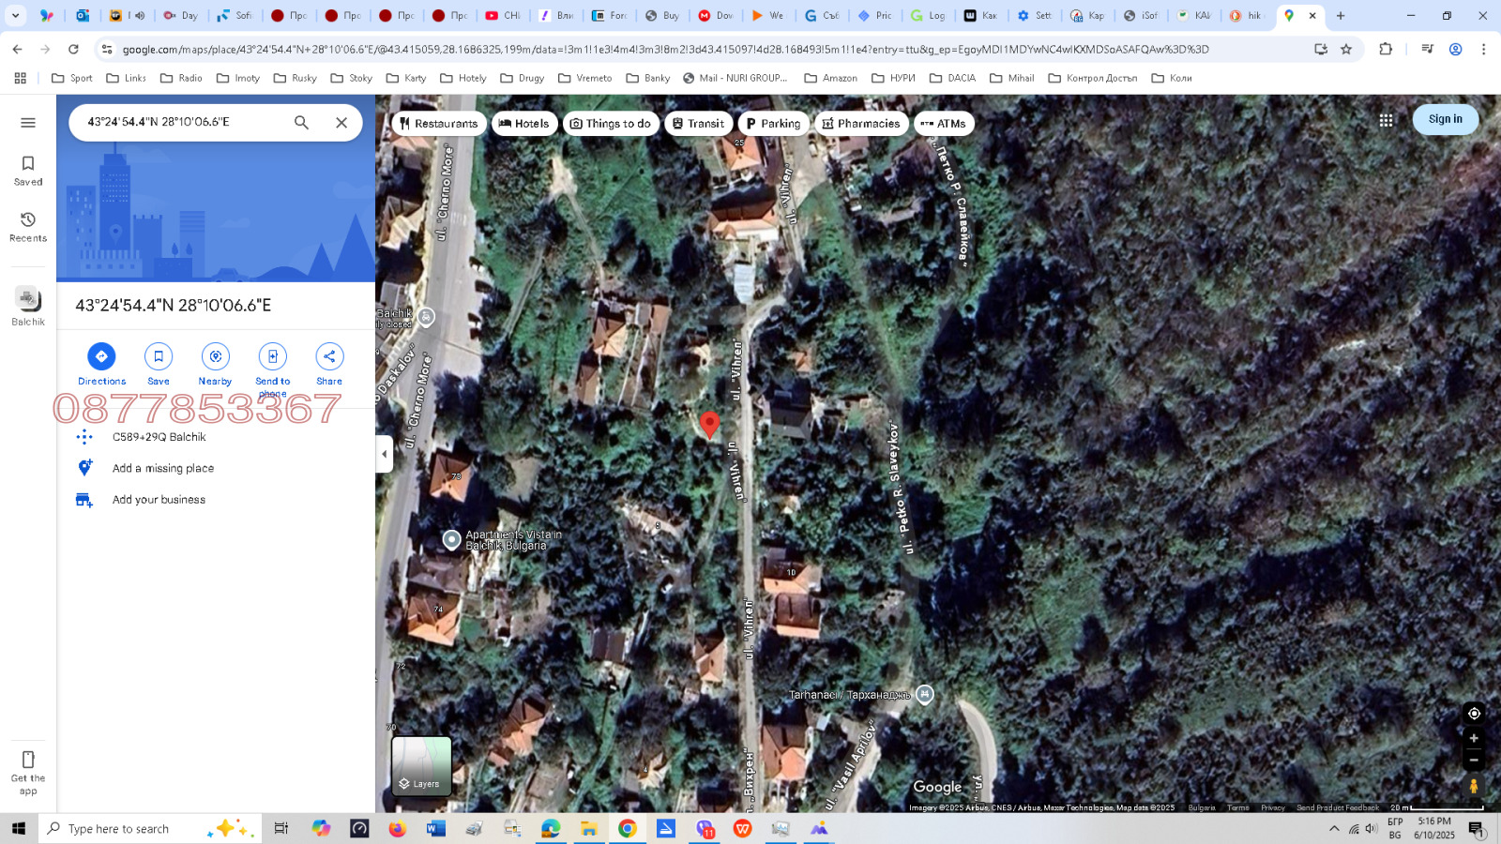Image resolution: width=1501 pixels, height=844 pixels.
Task: Click the Directions icon button
Action: tap(101, 356)
